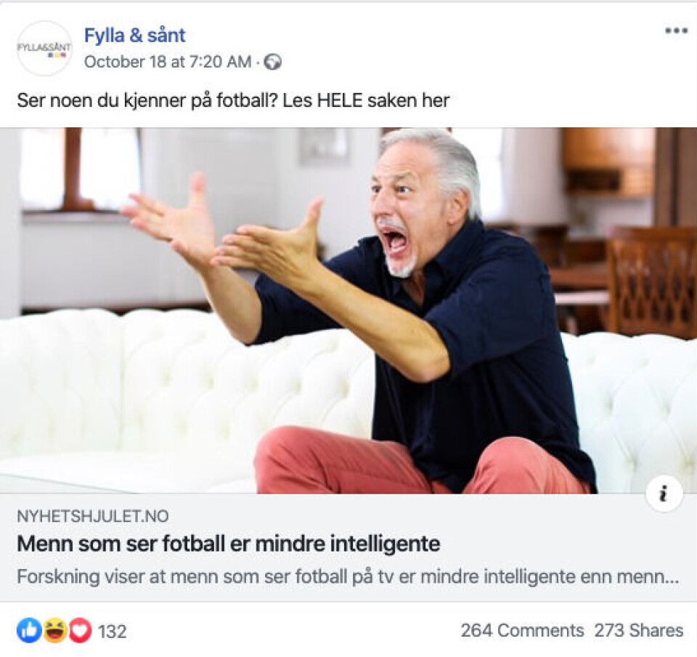This screenshot has height=657, width=697.
Task: Click the info 'i' icon on article
Action: coord(664,494)
